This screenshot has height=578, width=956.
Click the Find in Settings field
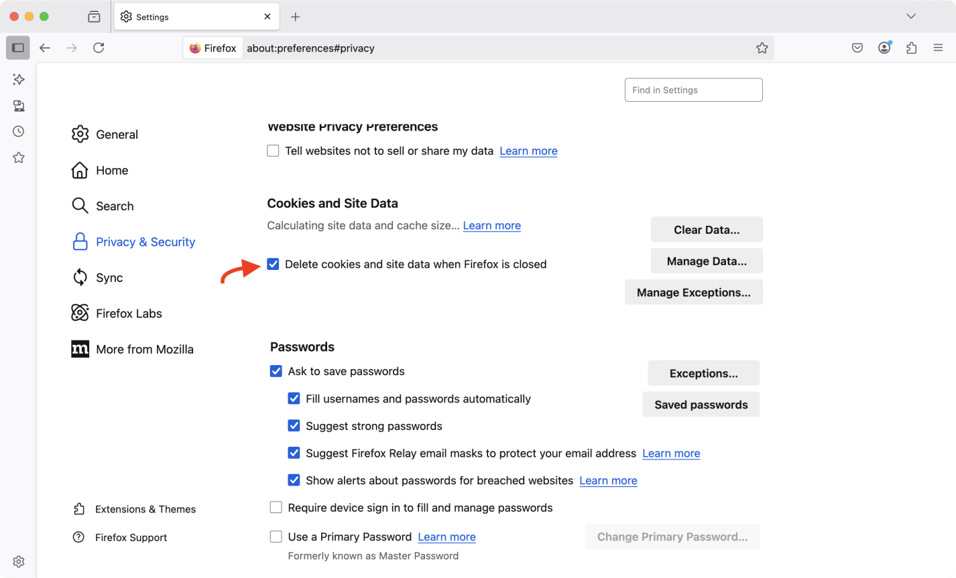pyautogui.click(x=693, y=90)
